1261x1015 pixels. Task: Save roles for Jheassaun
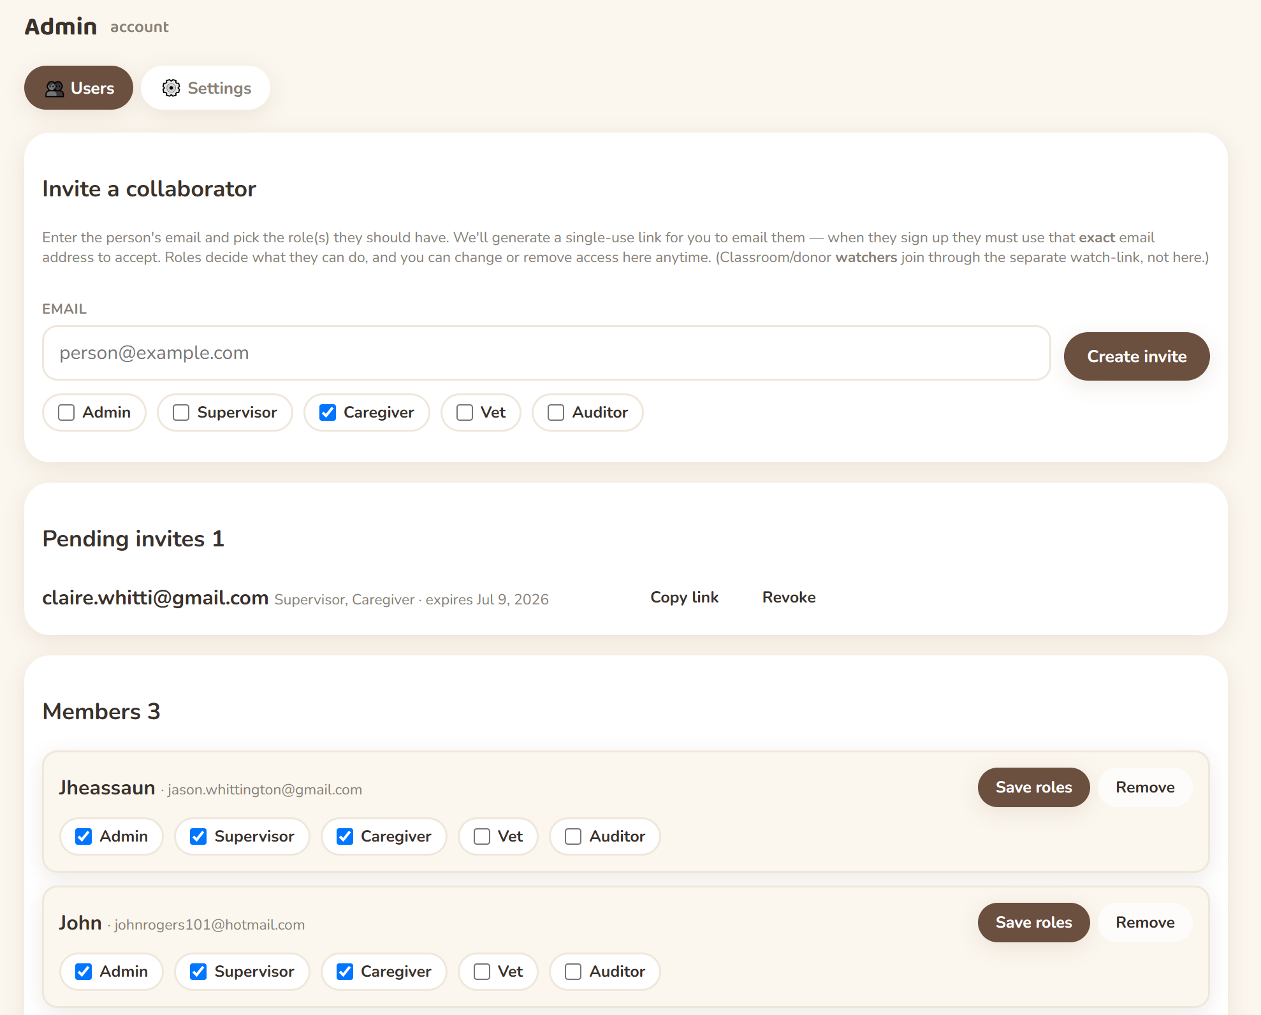tap(1033, 787)
